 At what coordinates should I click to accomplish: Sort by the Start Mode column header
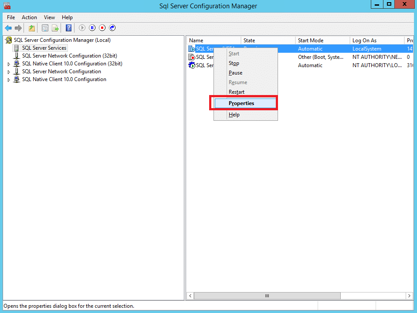(x=322, y=41)
